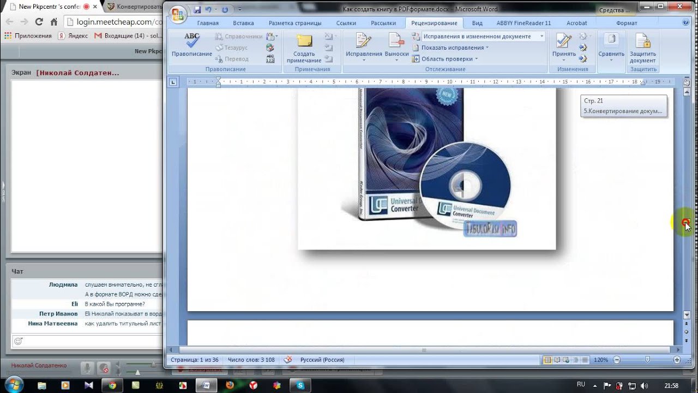Click Русский (Россия) language indicator

pyautogui.click(x=322, y=360)
